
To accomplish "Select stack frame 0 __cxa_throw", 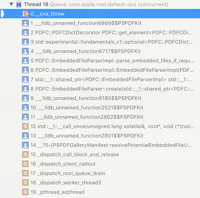I will [x=100, y=14].
